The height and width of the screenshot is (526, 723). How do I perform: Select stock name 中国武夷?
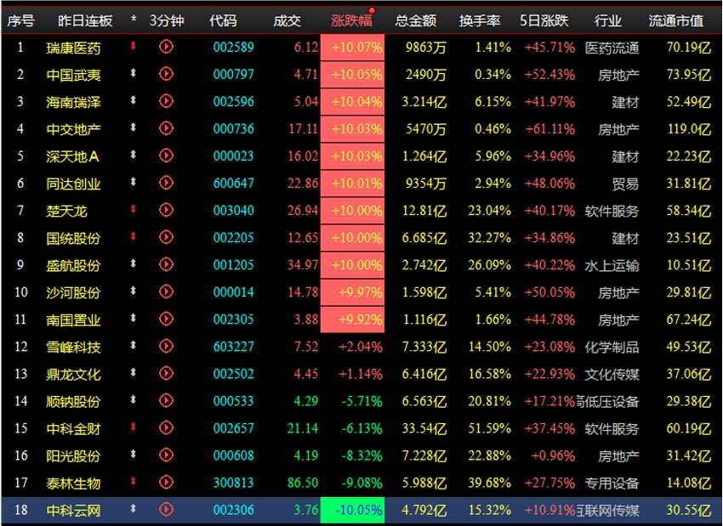[x=73, y=75]
